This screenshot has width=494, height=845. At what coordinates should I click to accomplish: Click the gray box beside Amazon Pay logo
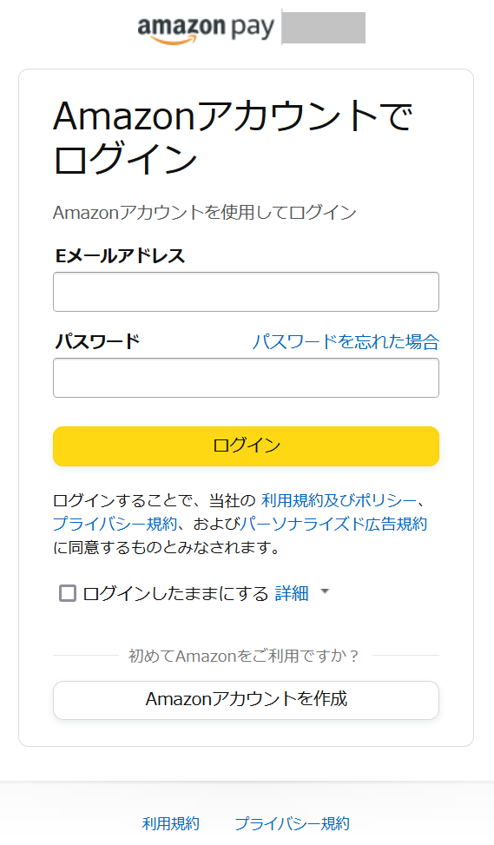324,28
